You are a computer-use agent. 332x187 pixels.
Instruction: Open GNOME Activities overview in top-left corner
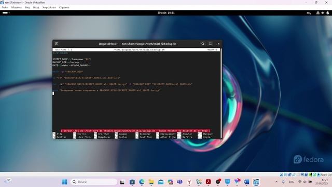[x=6, y=12]
